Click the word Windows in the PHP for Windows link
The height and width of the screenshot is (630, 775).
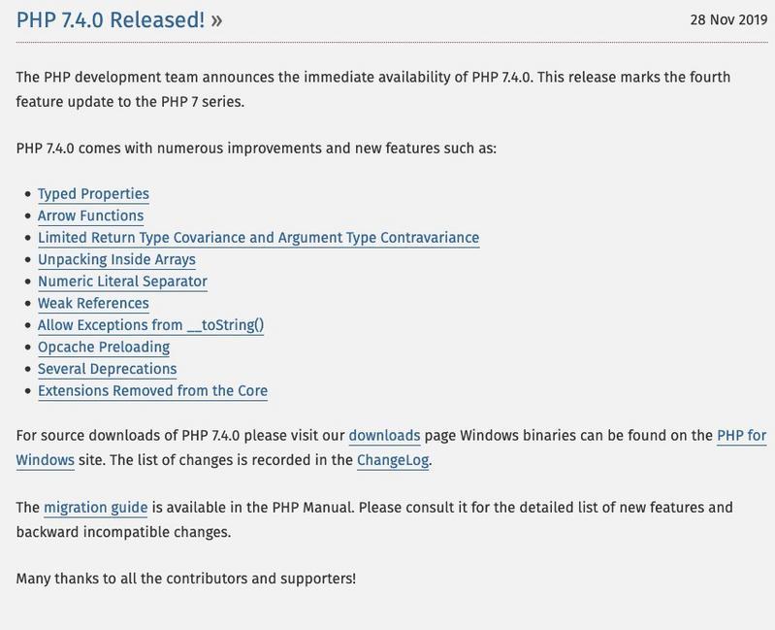pyautogui.click(x=46, y=460)
